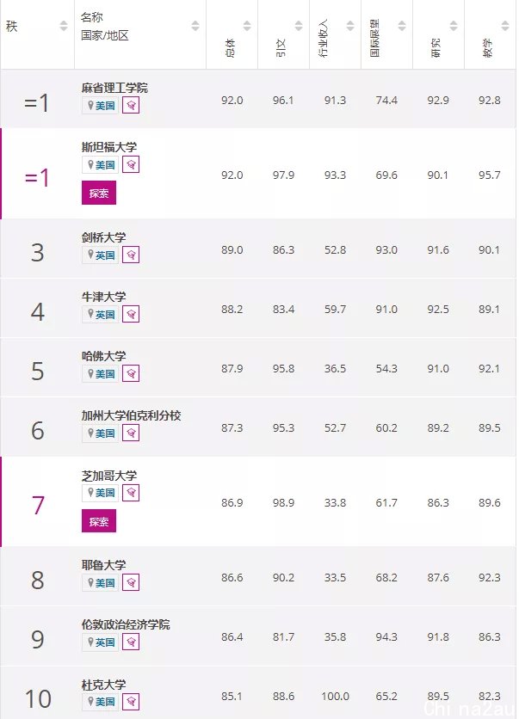Open 美国 country tag for 麻省理工学院

coord(101,106)
